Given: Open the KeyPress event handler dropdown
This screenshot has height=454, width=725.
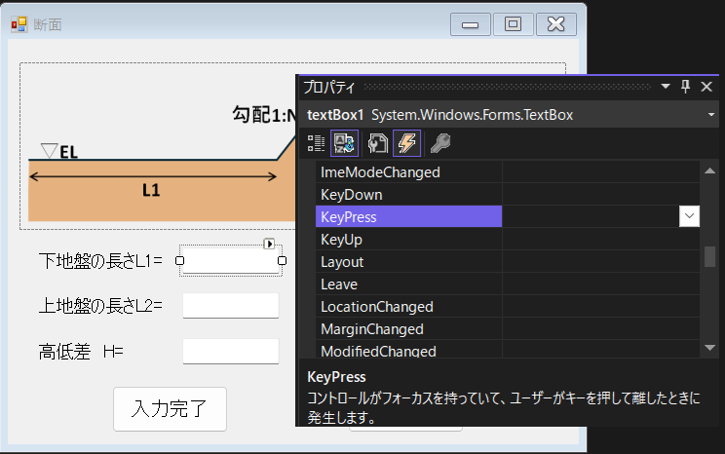Looking at the screenshot, I should [x=689, y=216].
